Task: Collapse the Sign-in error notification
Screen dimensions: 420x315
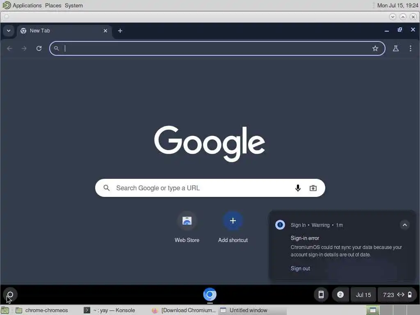Action: (405, 225)
